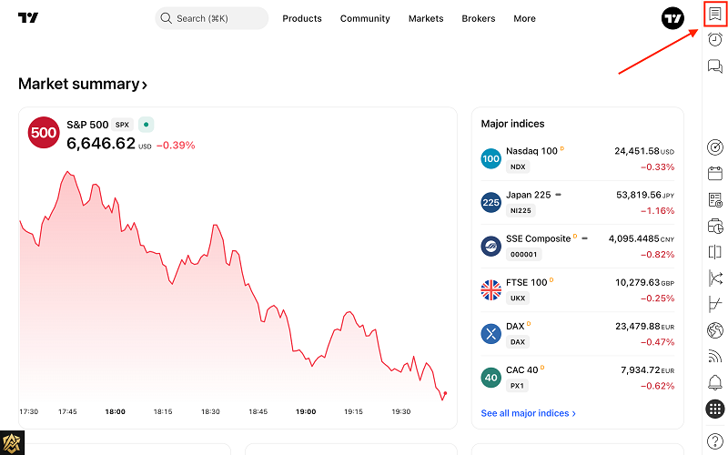Click the Nasdaq 100 index name
This screenshot has height=455, width=728.
click(x=531, y=151)
